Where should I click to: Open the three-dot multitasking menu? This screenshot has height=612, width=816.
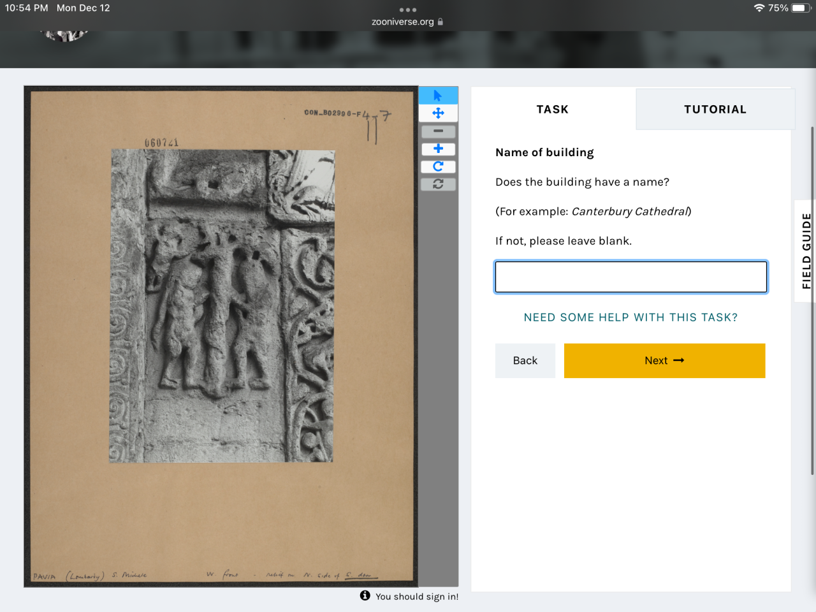point(408,10)
